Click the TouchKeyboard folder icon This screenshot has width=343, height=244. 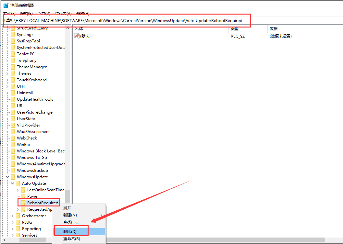(13, 80)
